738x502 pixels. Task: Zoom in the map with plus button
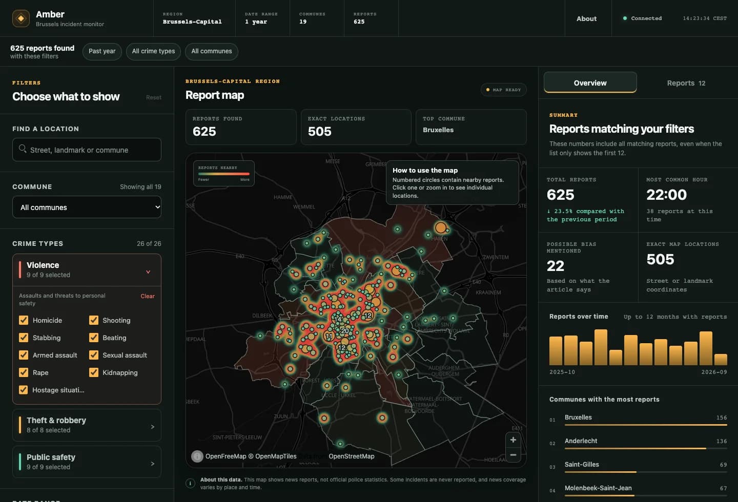pos(513,440)
